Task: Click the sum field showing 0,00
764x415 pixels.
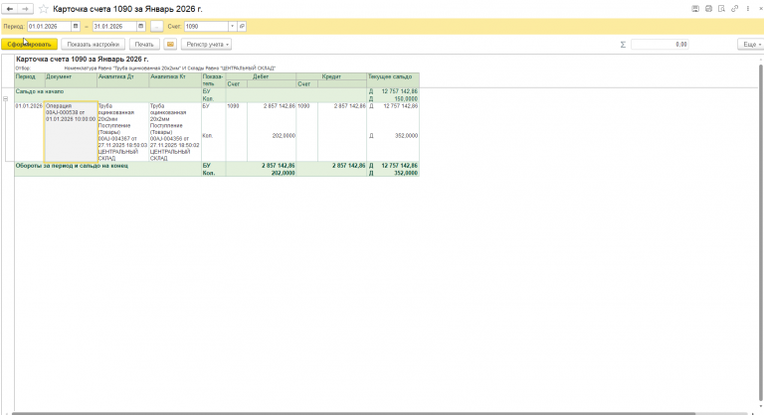Action: pos(660,45)
